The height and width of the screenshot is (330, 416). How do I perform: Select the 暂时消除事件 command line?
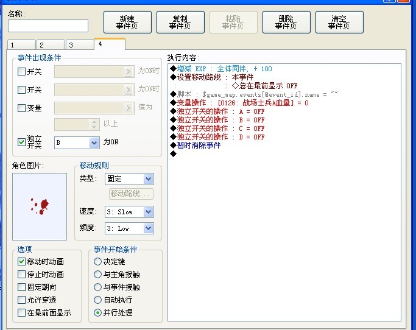[196, 146]
